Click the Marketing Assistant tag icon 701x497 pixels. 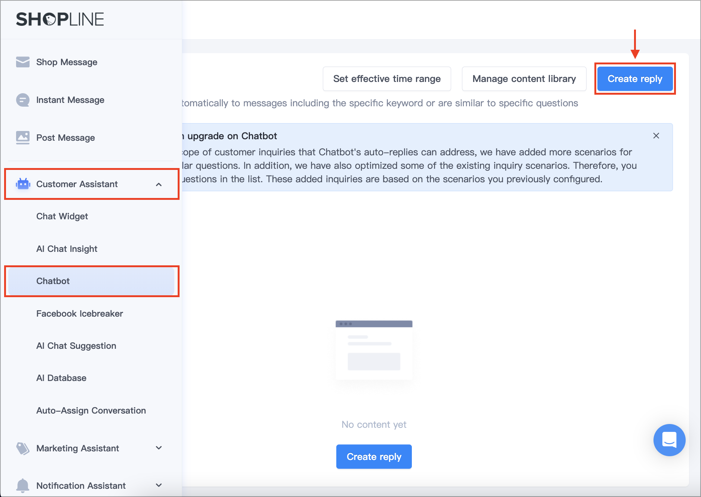click(x=23, y=448)
